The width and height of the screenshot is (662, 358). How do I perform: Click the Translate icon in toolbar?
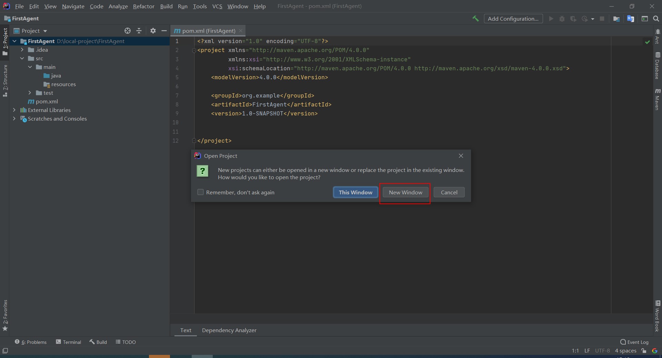[x=631, y=19]
